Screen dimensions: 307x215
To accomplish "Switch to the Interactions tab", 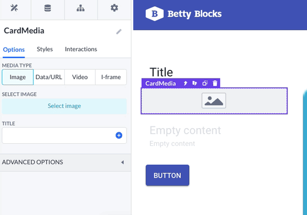I will 81,49.
